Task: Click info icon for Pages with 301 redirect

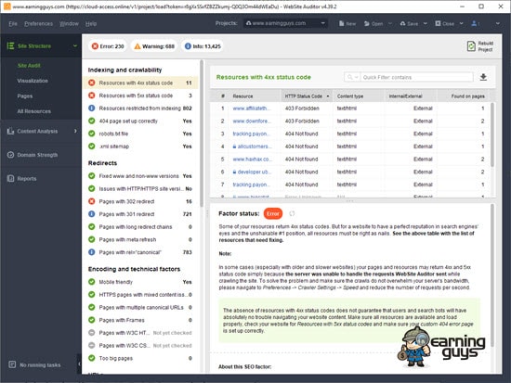Action: (x=92, y=214)
